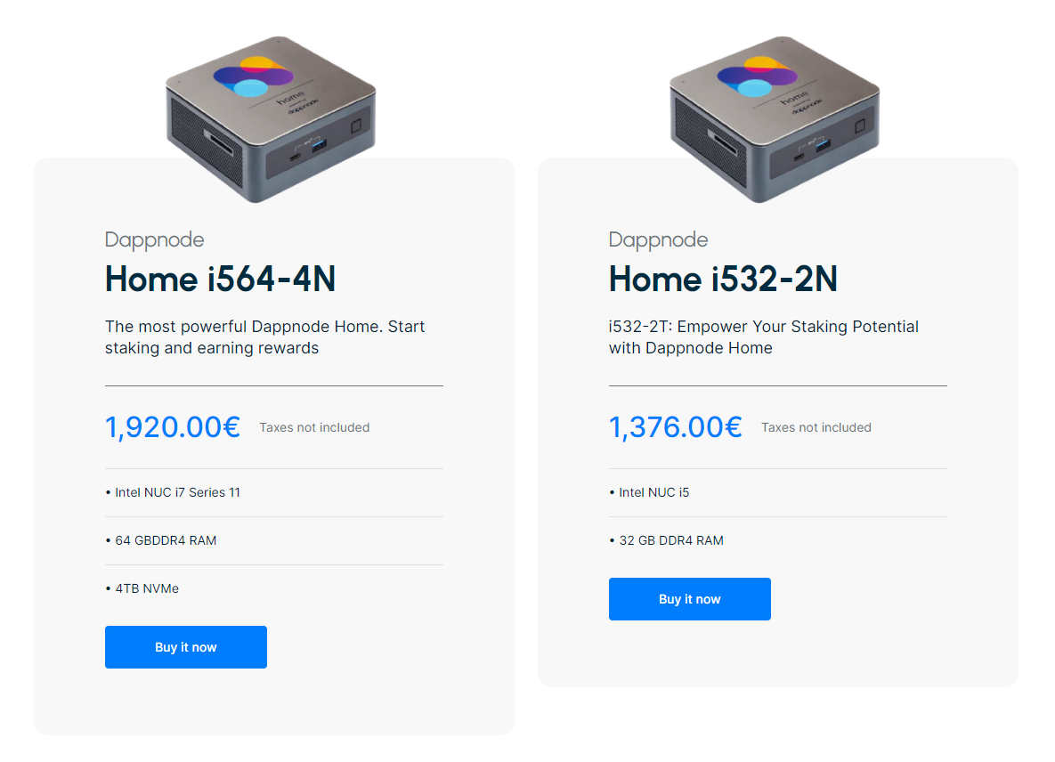This screenshot has width=1055, height=762.
Task: Click Buy it now for Home i532-2N
Action: click(690, 598)
